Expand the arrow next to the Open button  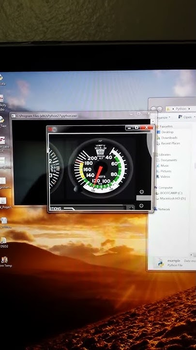(194, 117)
